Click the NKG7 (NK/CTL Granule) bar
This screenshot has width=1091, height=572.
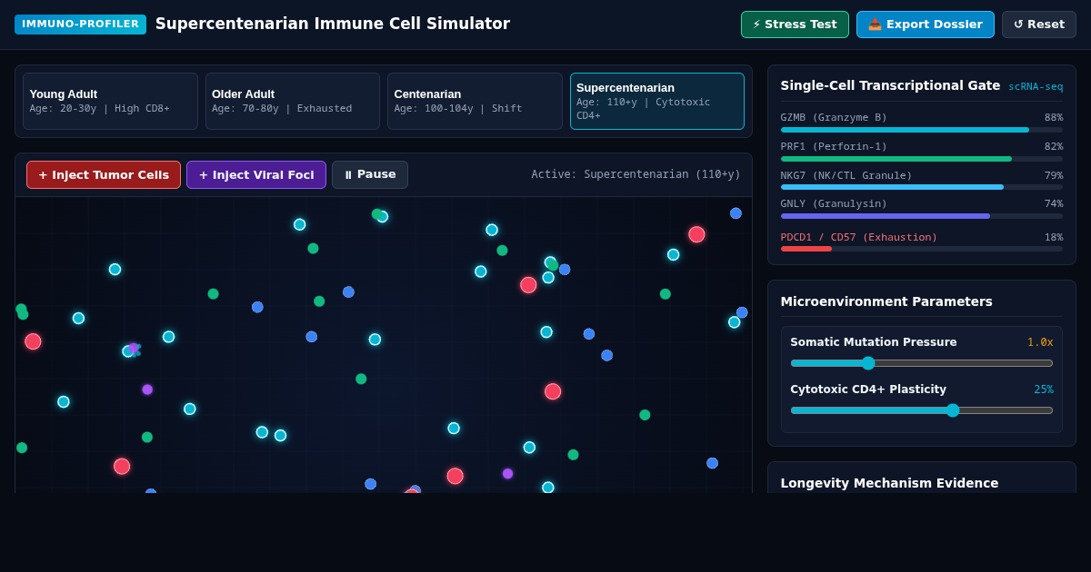pyautogui.click(x=922, y=187)
